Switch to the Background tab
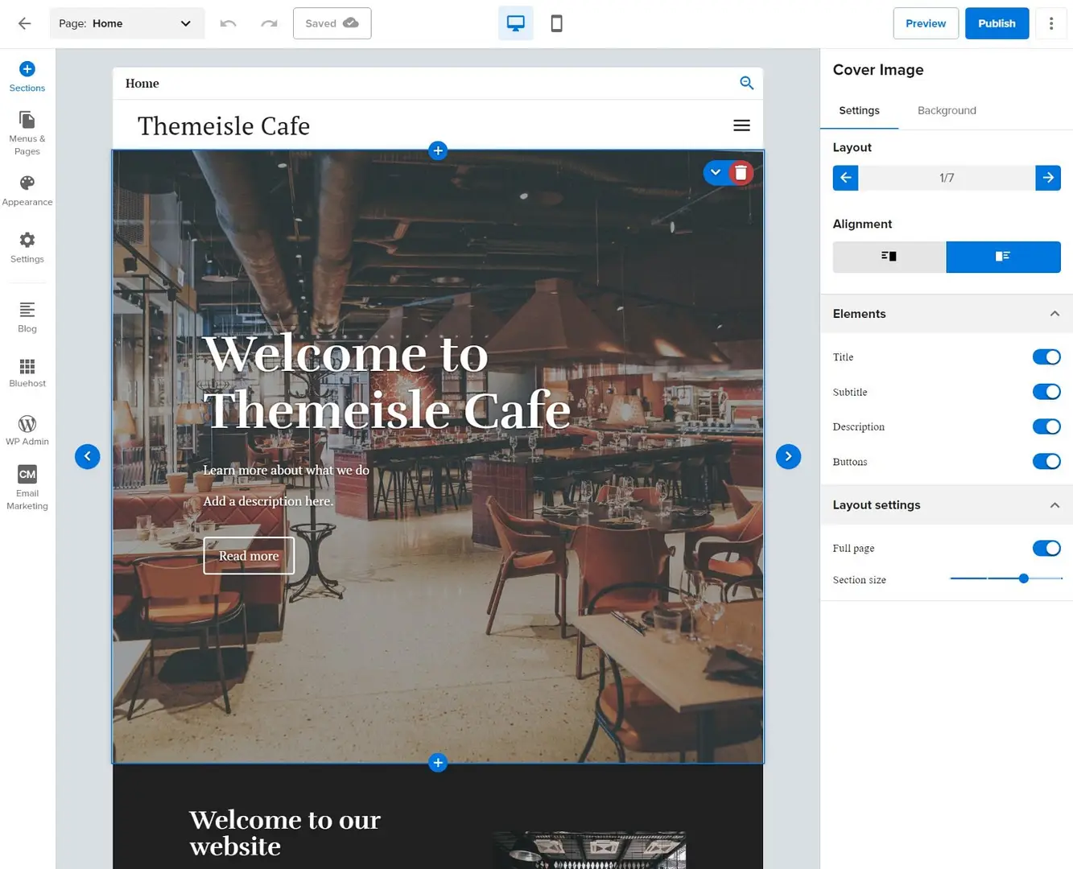The image size is (1073, 869). point(947,110)
